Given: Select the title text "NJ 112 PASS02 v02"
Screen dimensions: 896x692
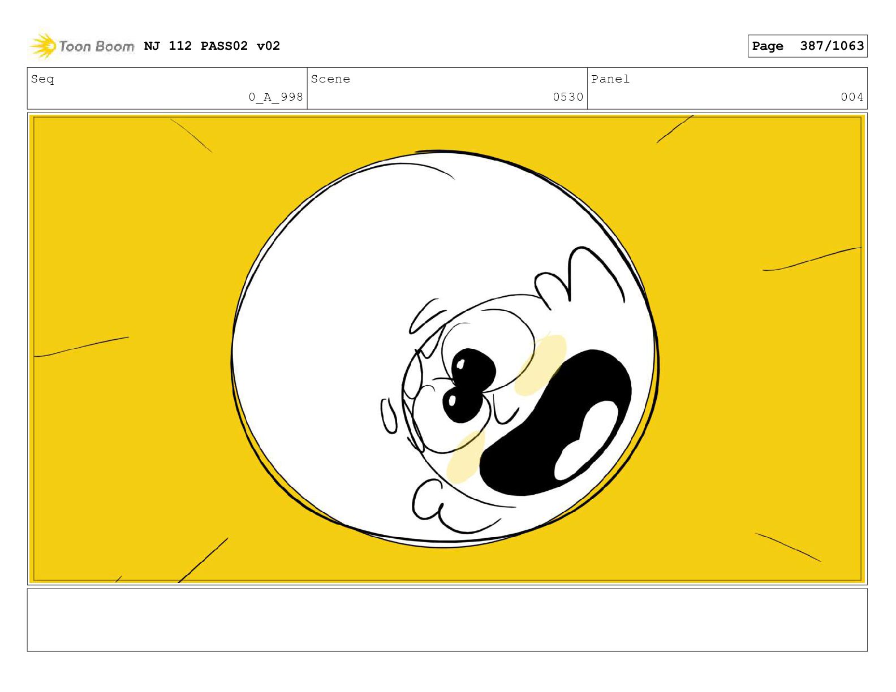Looking at the screenshot, I should [212, 46].
